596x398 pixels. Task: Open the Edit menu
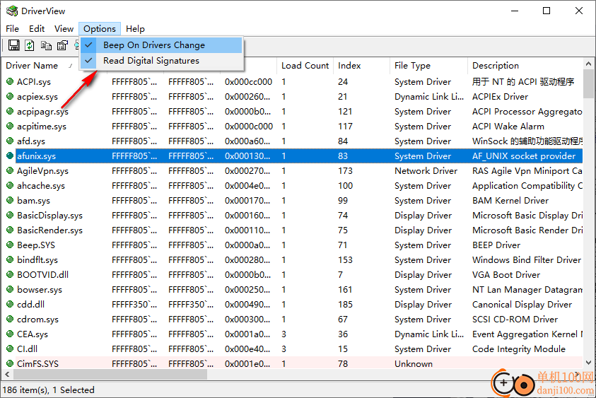click(x=37, y=28)
